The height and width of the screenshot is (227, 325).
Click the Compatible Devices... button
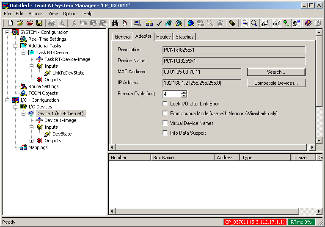click(276, 83)
